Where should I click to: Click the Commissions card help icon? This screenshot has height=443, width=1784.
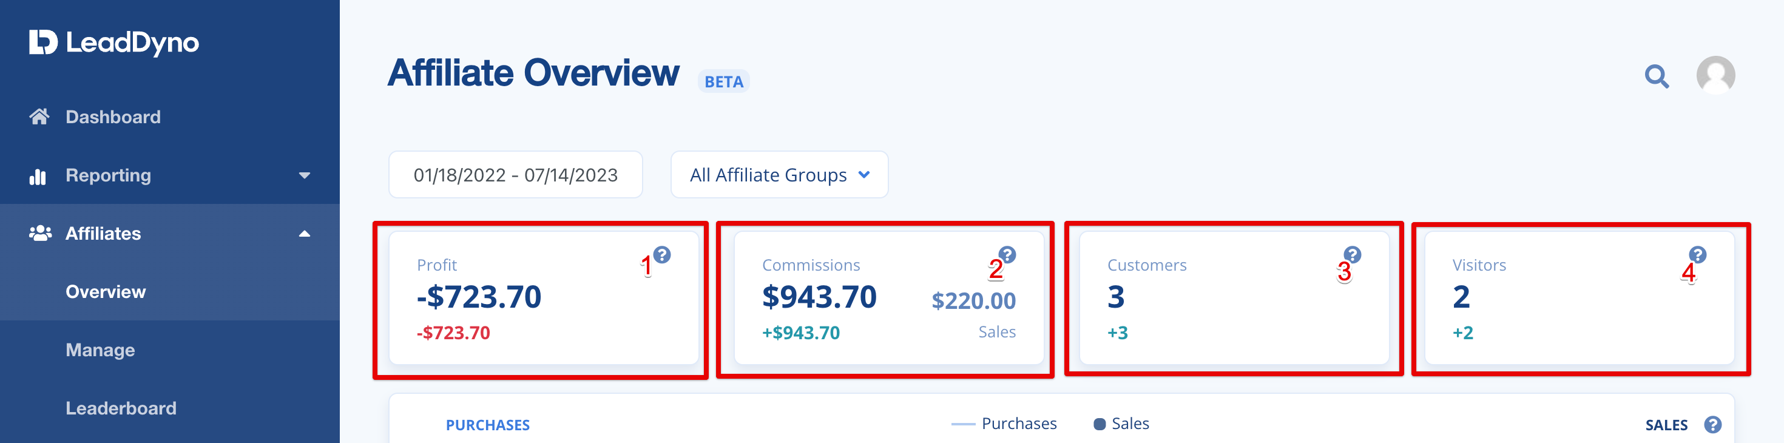pos(1007,255)
